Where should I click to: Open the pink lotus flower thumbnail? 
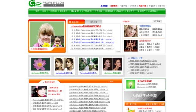40,64
